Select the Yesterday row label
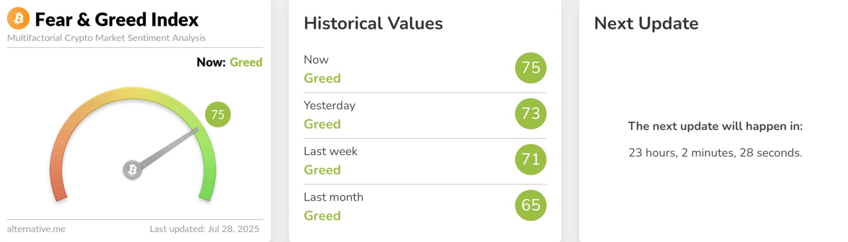 tap(329, 105)
